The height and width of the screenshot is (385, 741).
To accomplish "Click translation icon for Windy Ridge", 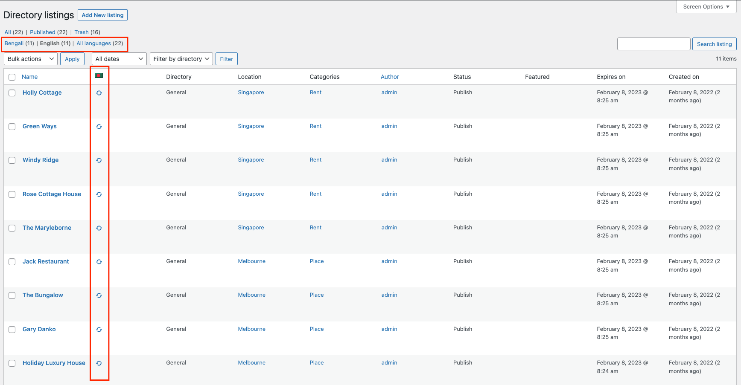I will [99, 160].
